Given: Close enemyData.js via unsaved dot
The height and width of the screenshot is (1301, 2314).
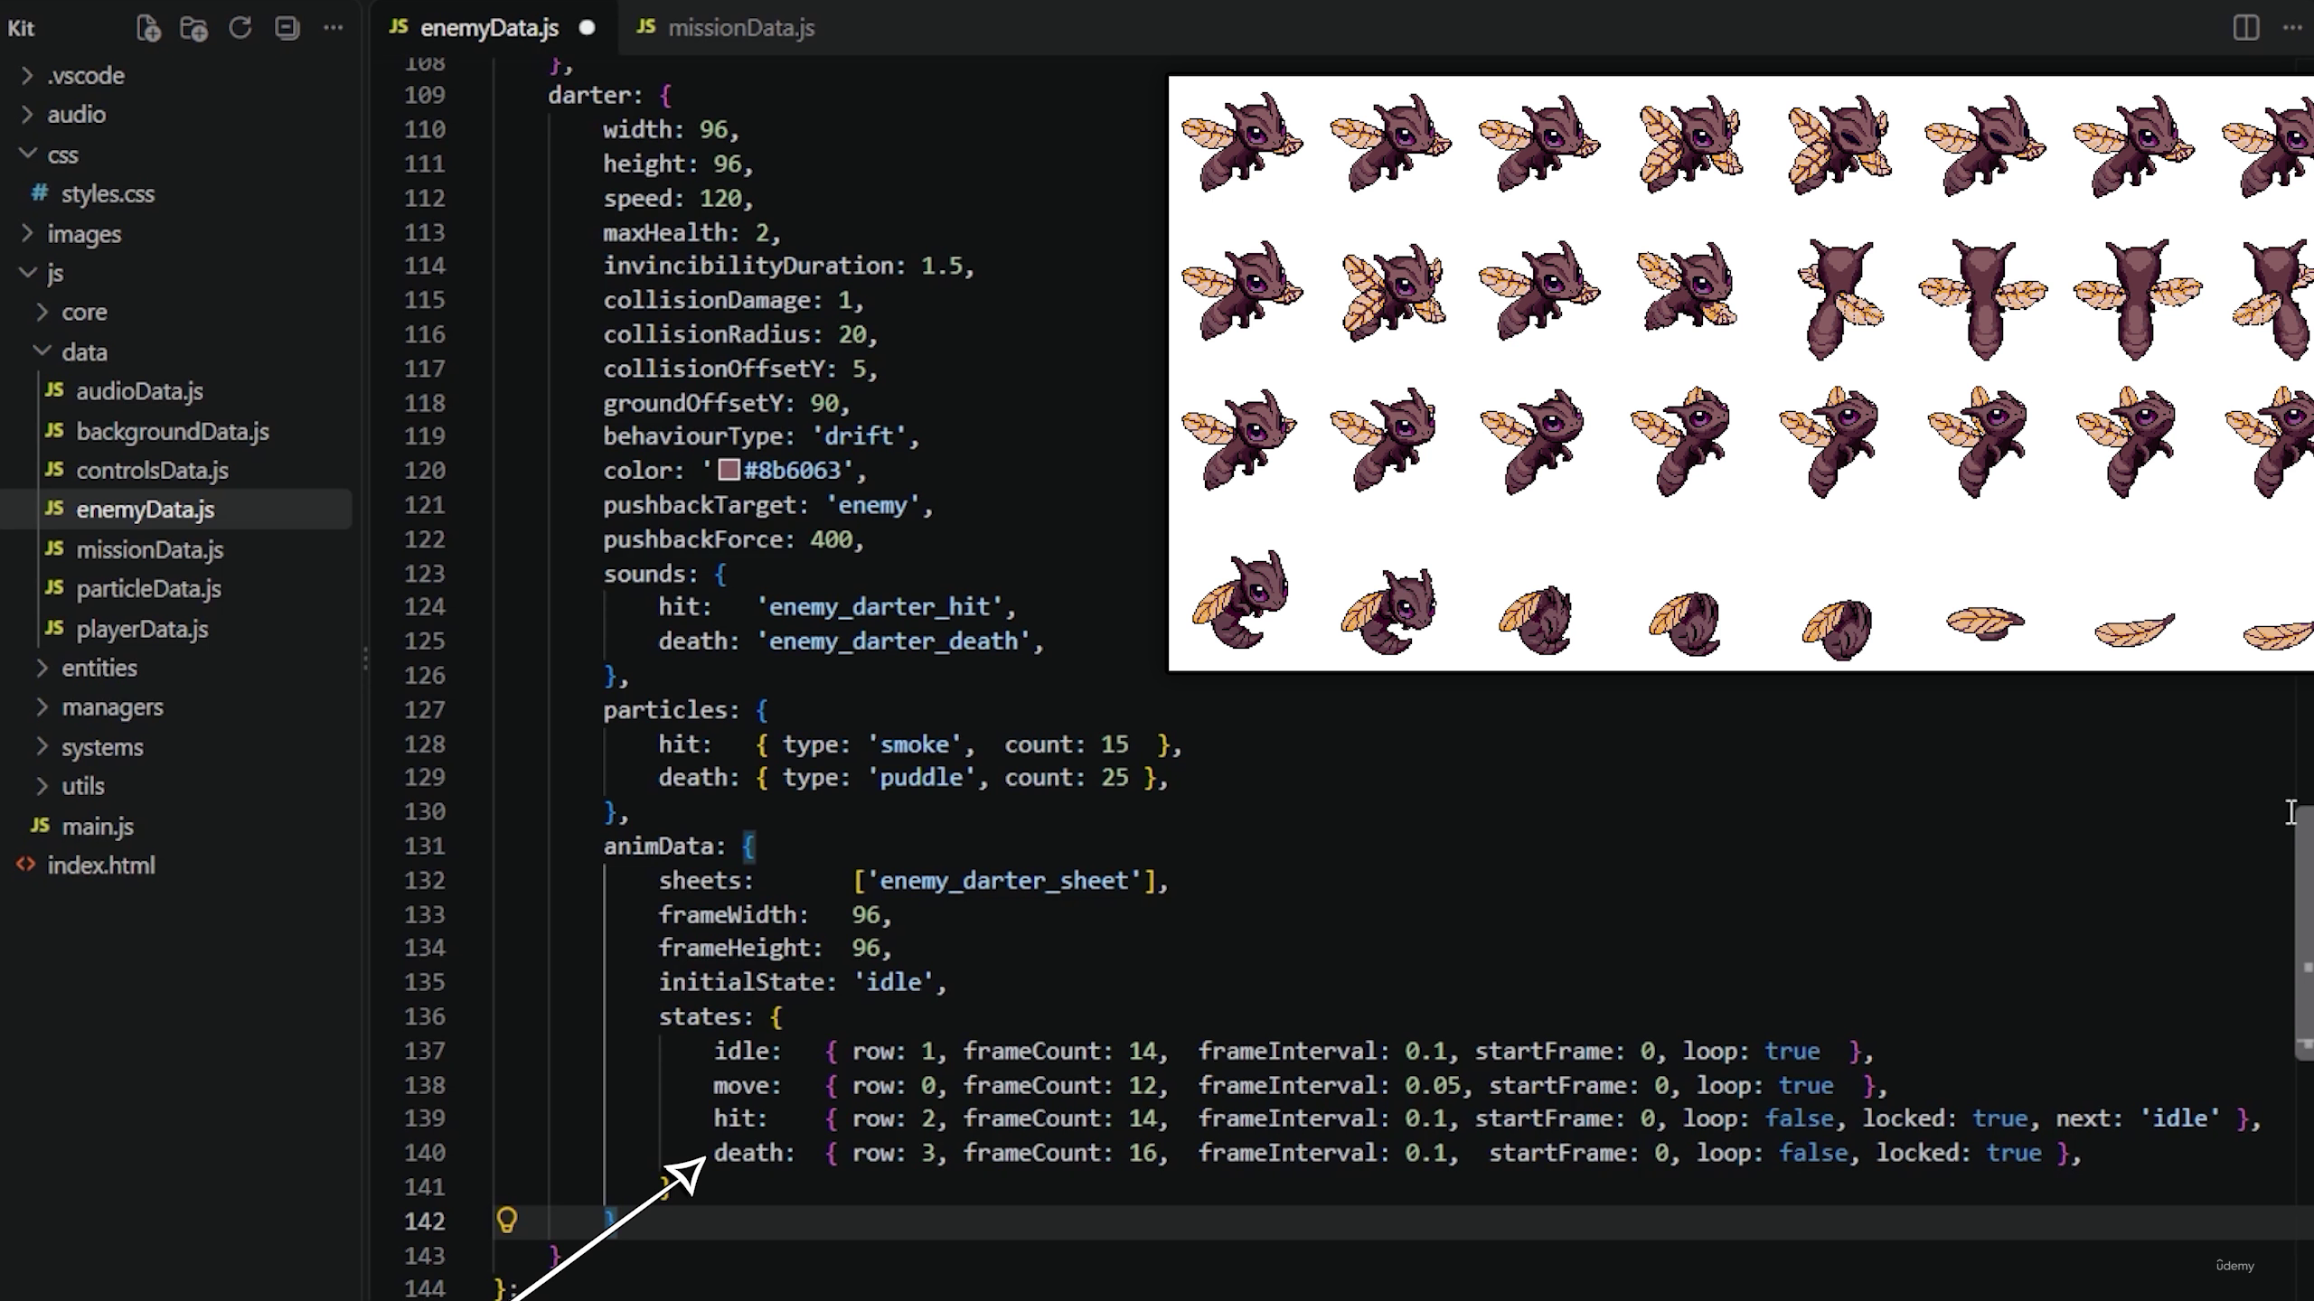Looking at the screenshot, I should 588,28.
